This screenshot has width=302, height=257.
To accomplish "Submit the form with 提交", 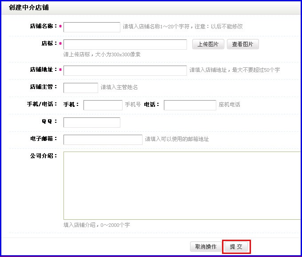I will pyautogui.click(x=236, y=247).
